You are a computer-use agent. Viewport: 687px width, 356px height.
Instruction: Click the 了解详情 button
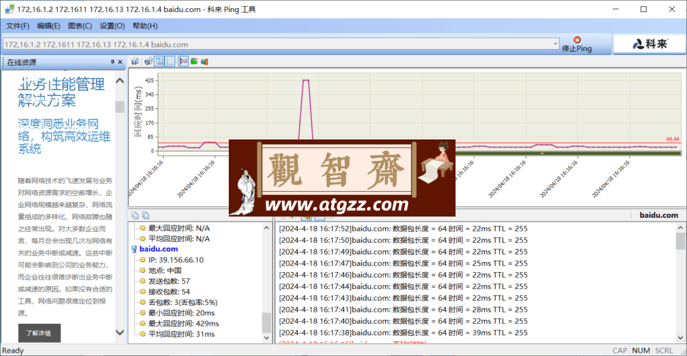tap(39, 333)
